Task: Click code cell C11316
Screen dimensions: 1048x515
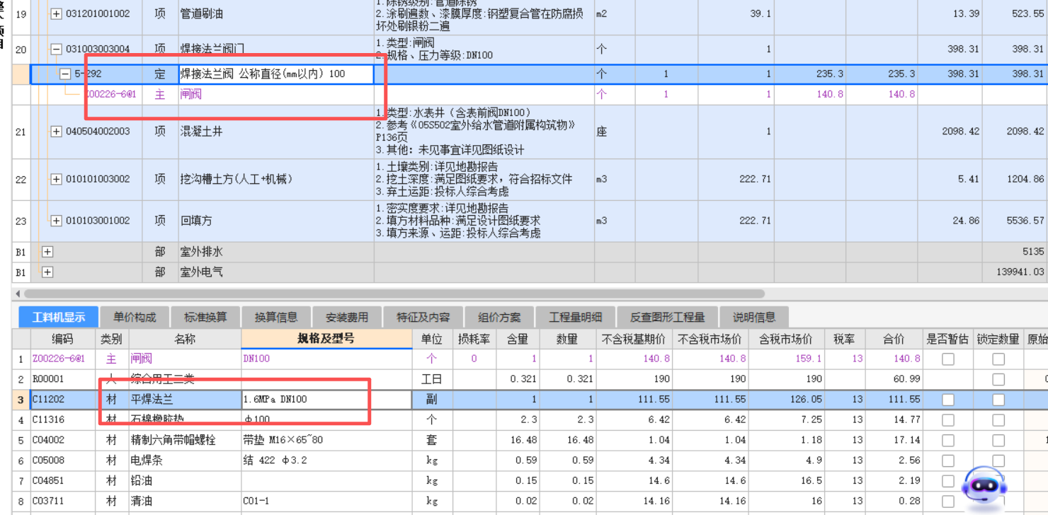Action: 62,420
